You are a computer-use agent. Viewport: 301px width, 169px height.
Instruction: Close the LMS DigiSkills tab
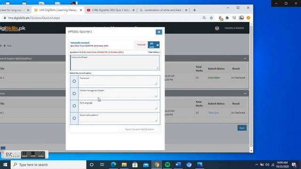(81, 10)
